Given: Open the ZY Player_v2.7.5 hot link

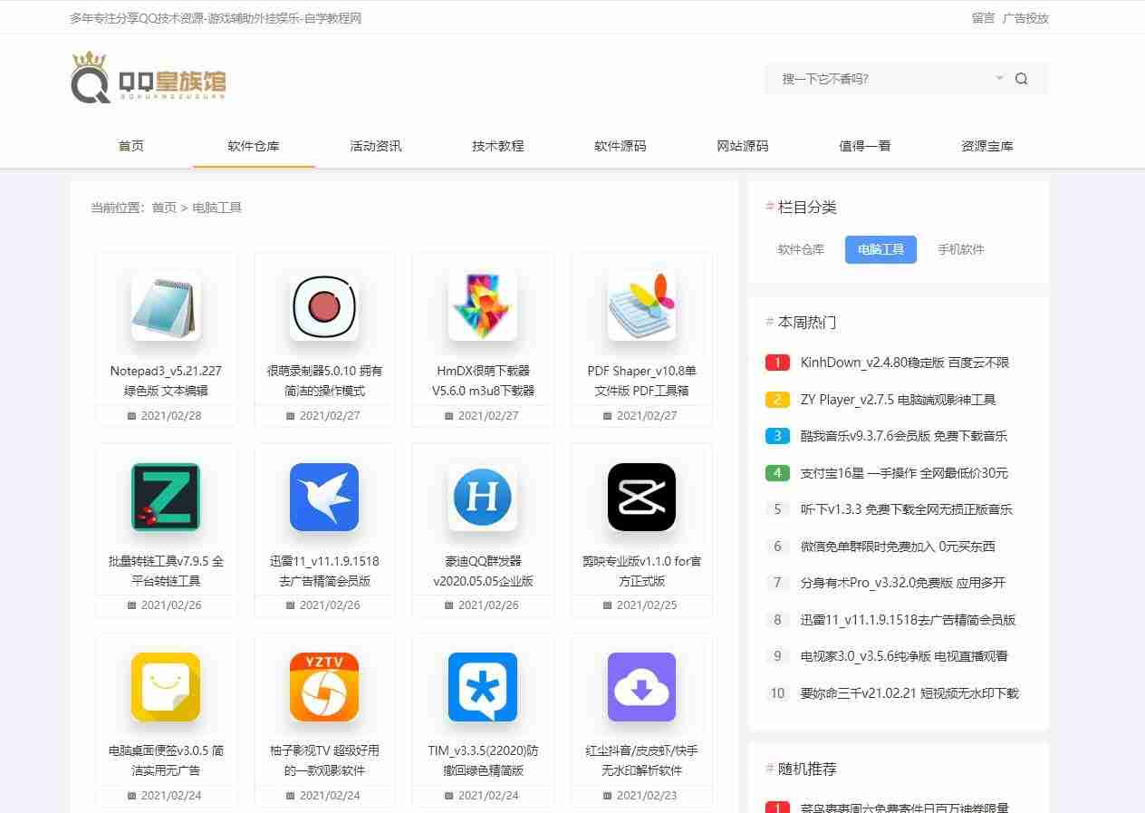Looking at the screenshot, I should click(897, 400).
